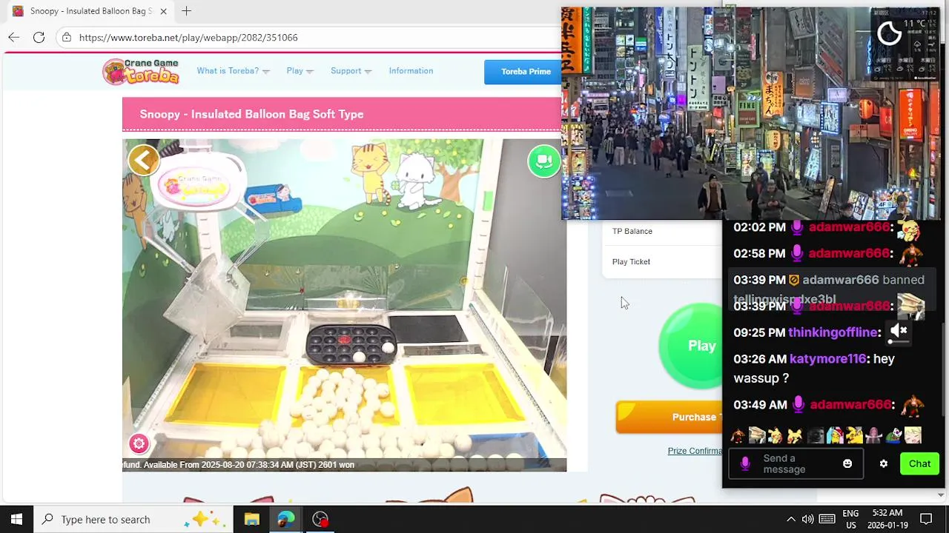Click username thinkingoffline in chat
Screen dimensions: 949x533
click(x=833, y=332)
